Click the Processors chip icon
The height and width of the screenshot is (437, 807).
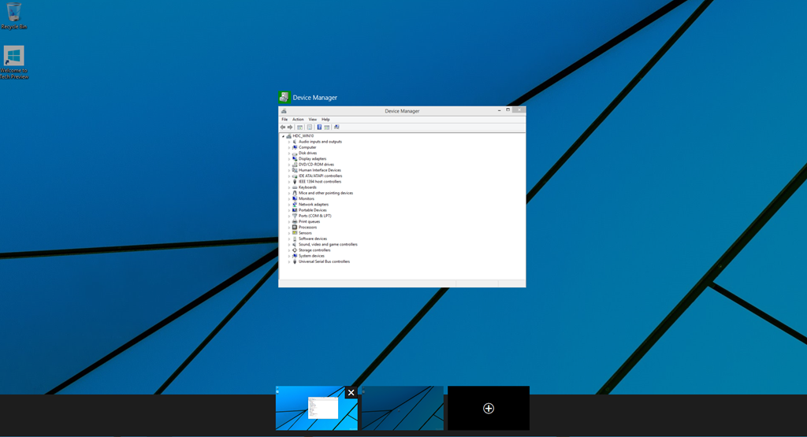295,228
